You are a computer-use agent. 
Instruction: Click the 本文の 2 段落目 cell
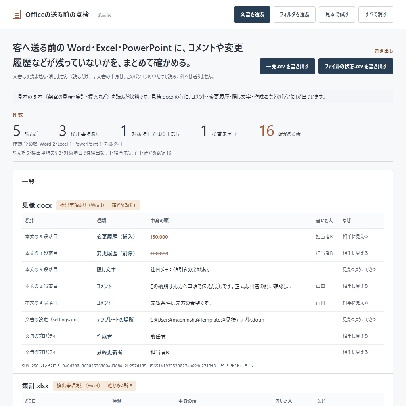[x=41, y=286]
